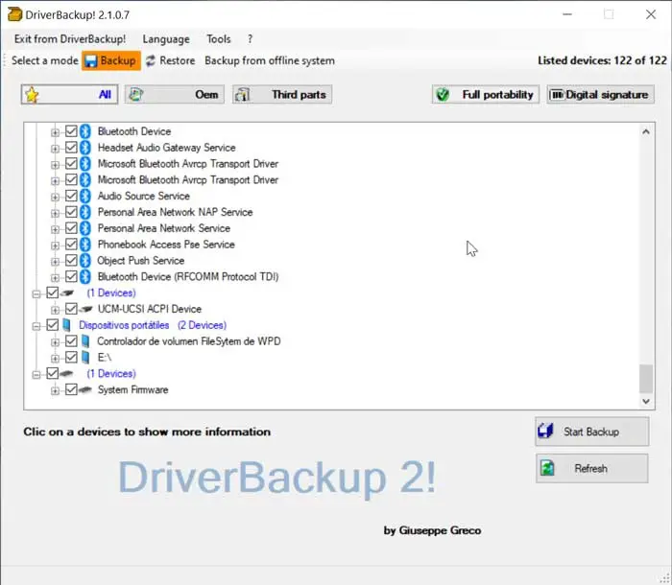Uncheck the Headset Audio Gateway Service checkbox

pyautogui.click(x=71, y=148)
